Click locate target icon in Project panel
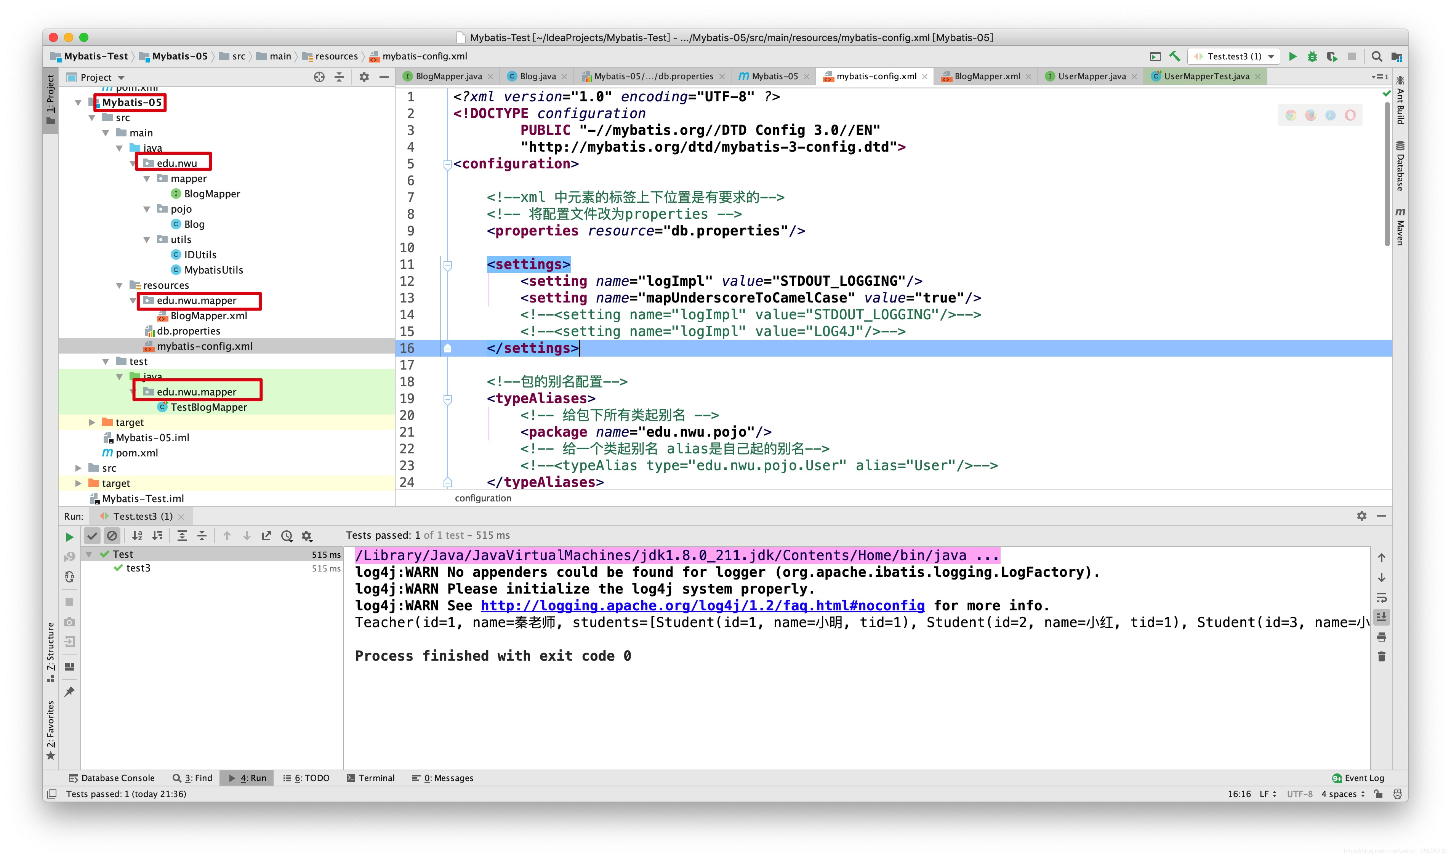 point(319,77)
